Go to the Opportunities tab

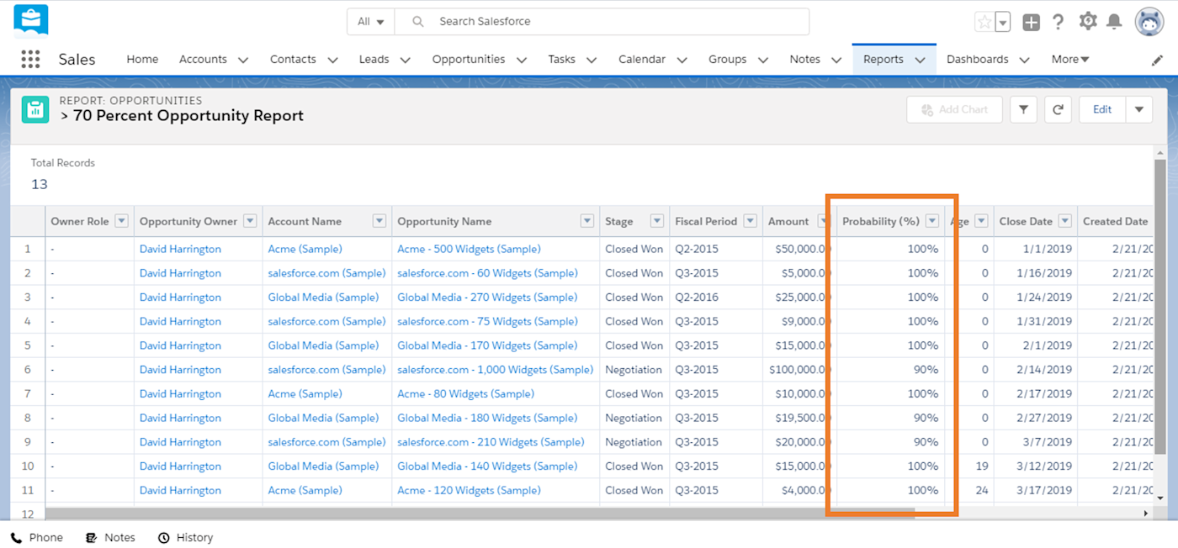coord(468,59)
